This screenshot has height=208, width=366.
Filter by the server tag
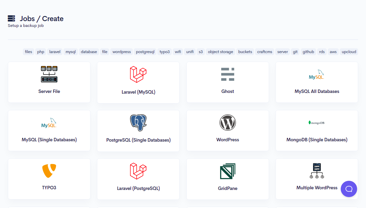pyautogui.click(x=282, y=52)
